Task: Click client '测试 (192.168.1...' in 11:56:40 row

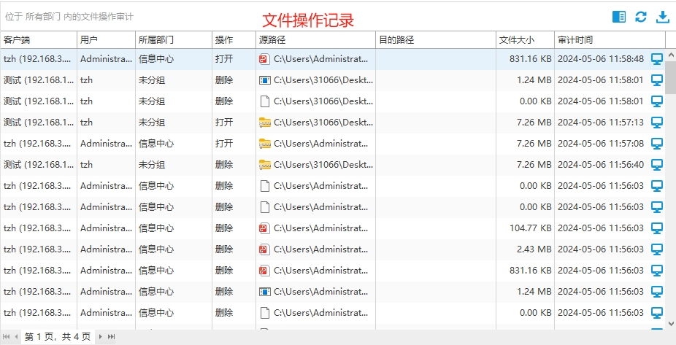Action: [39, 165]
